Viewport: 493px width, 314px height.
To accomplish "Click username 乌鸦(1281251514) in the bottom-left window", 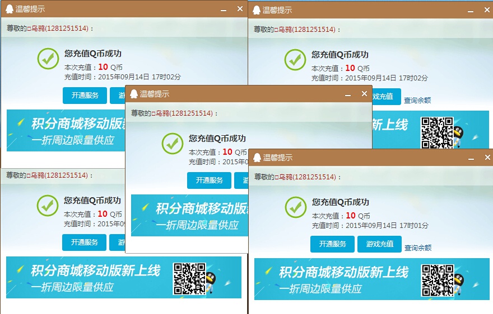I will 58,175.
